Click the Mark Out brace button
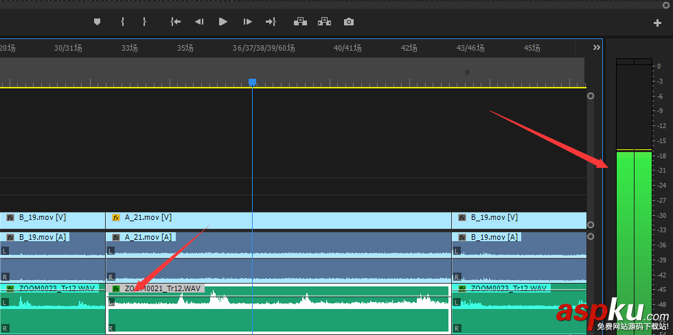673x335 pixels. [x=144, y=22]
